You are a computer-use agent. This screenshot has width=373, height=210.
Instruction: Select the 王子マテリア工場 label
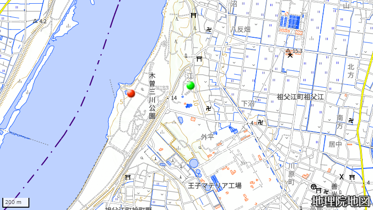pos(214,185)
